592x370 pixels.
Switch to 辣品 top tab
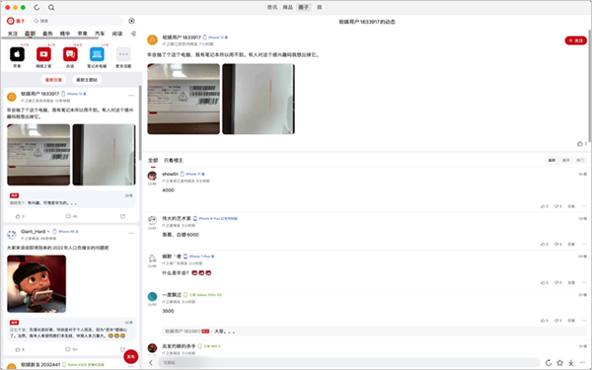pos(288,7)
